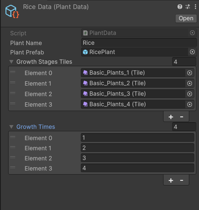This screenshot has width=199, height=210.
Task: Open the three-dot context menu
Action: pos(195,7)
